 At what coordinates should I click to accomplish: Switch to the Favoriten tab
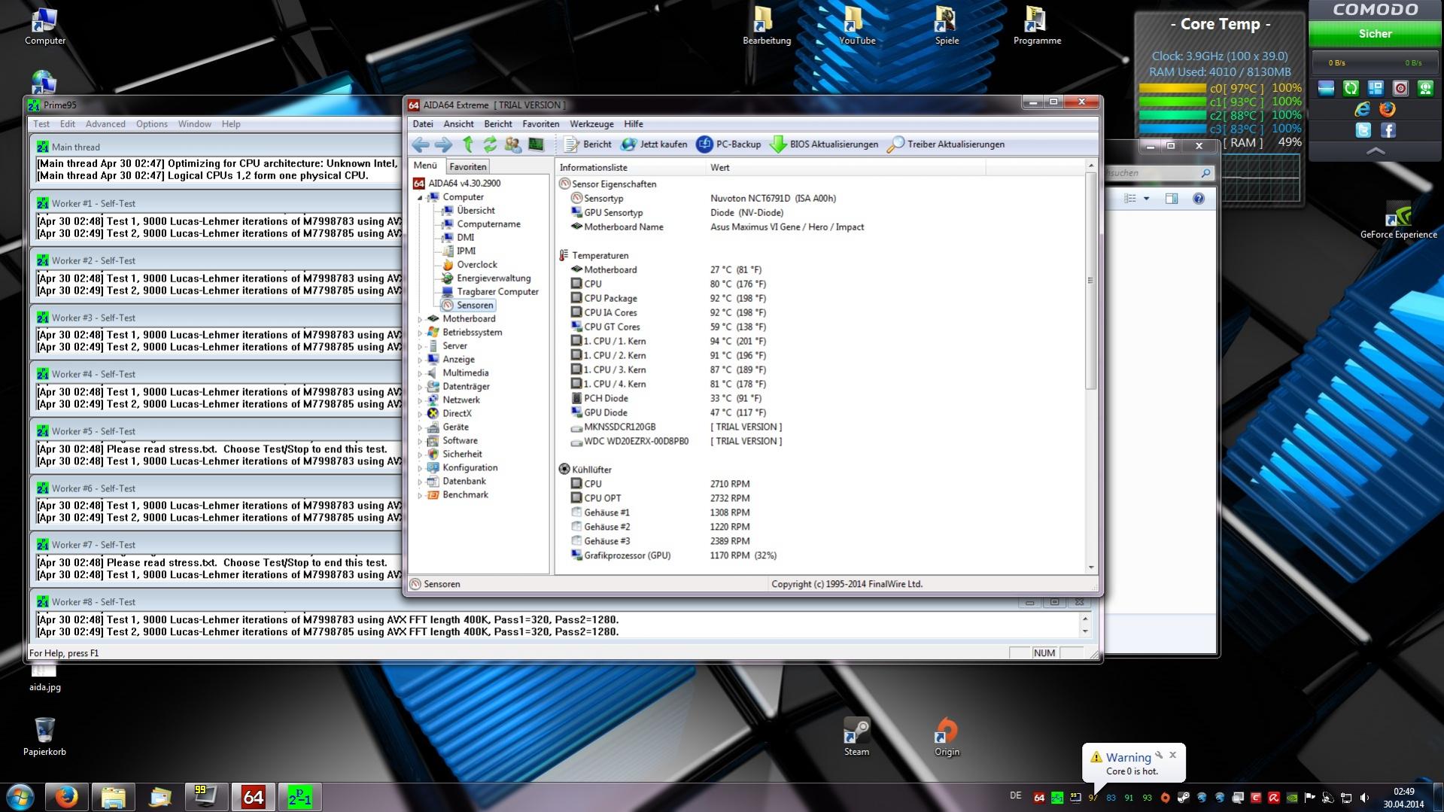(x=467, y=166)
